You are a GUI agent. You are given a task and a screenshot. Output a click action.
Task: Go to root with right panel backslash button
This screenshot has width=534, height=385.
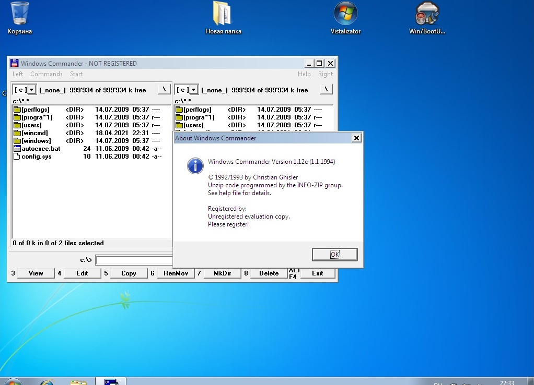326,89
